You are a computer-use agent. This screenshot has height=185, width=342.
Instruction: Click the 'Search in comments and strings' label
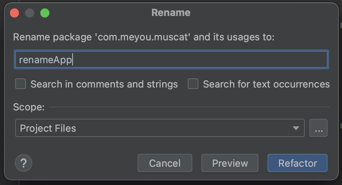pos(104,84)
